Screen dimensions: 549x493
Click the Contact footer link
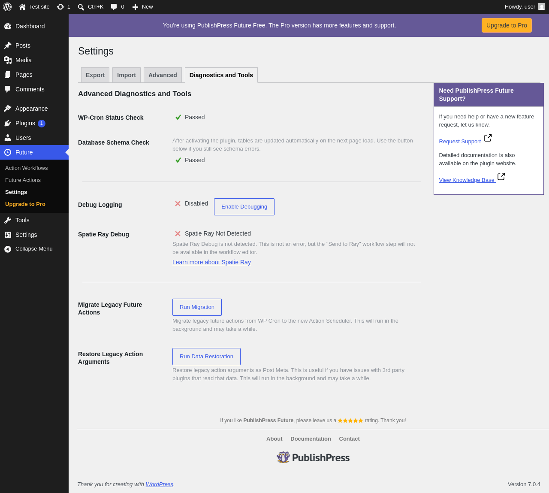350,439
